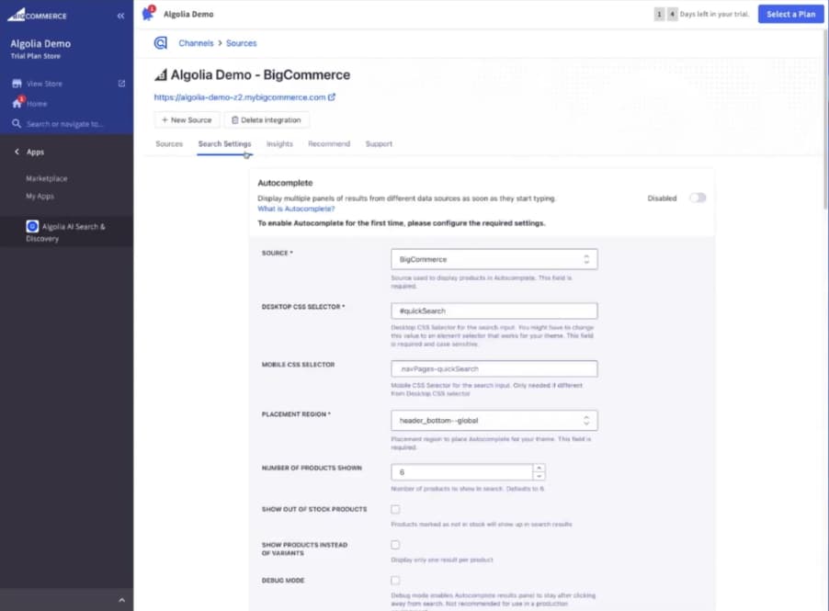The image size is (829, 611).
Task: Click the Algolia logo beside Channels breadcrumb
Action: click(161, 43)
